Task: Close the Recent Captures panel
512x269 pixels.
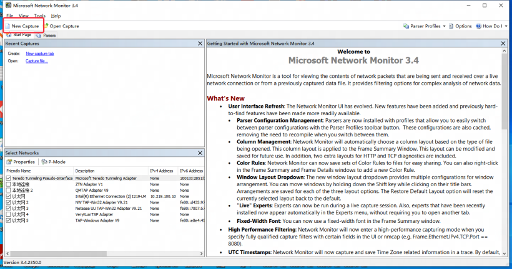Action: pyautogui.click(x=200, y=44)
